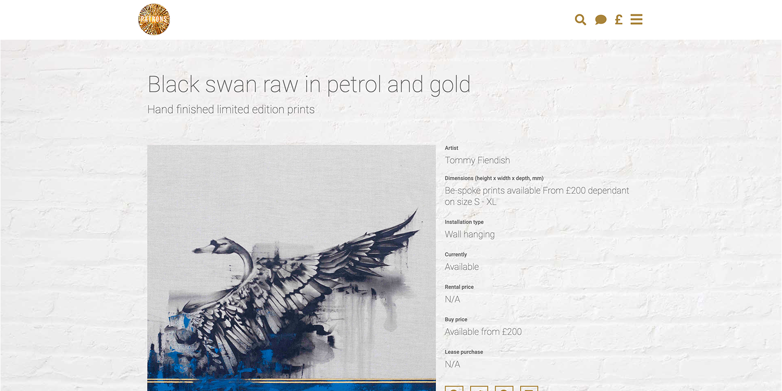
Task: Click 'Hand finished limited edition prints' subtitle
Action: tap(231, 109)
